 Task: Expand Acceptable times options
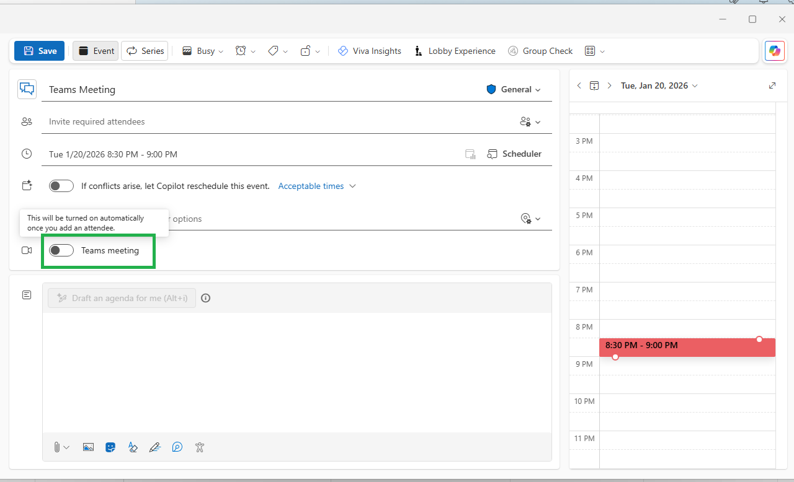click(x=317, y=186)
